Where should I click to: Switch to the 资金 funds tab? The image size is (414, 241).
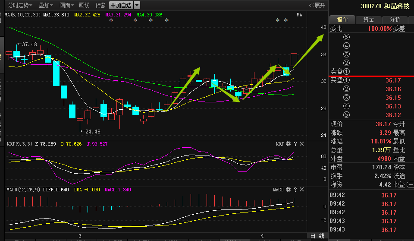coord(369,19)
